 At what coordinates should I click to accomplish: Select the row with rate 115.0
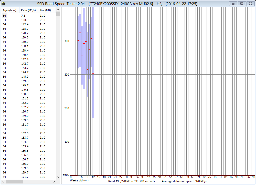point(29,29)
